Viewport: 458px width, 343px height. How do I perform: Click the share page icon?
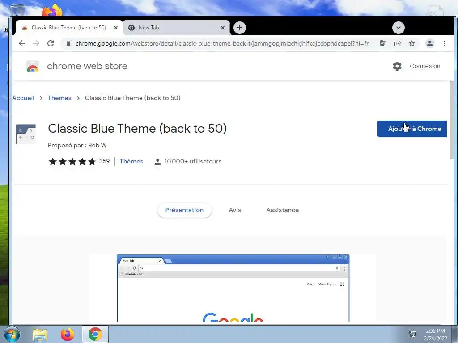tap(398, 43)
